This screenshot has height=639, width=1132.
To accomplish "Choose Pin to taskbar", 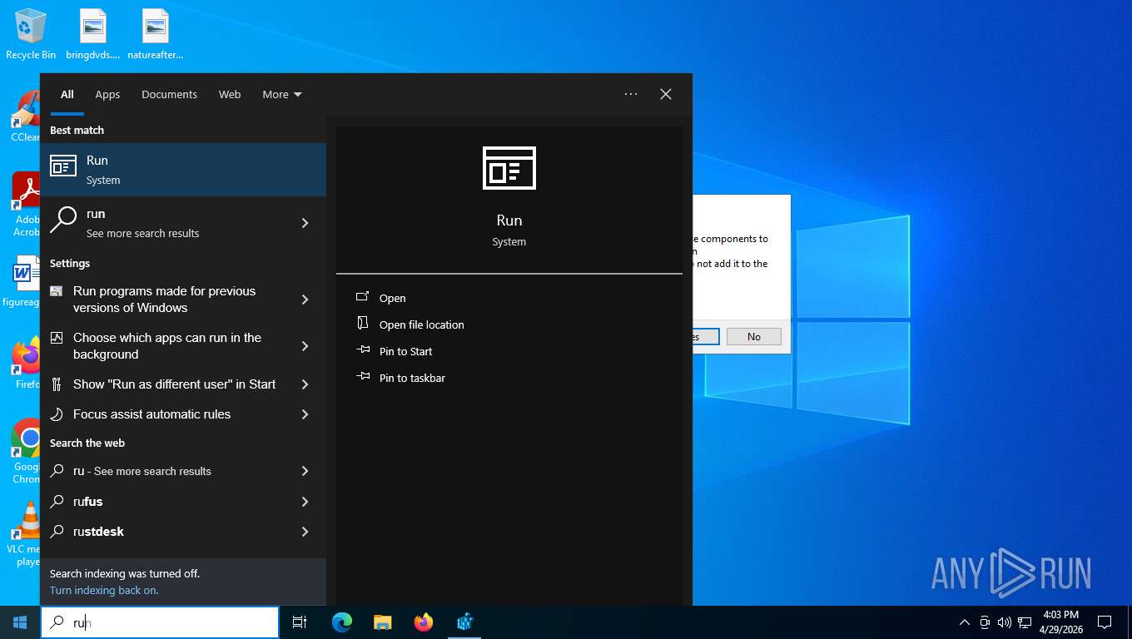I will (x=412, y=378).
